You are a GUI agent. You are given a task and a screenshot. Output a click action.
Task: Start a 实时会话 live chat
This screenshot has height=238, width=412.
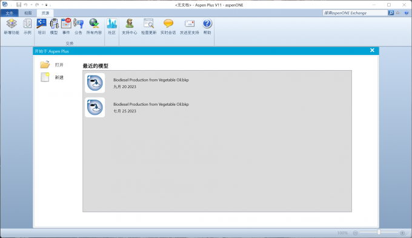(168, 27)
